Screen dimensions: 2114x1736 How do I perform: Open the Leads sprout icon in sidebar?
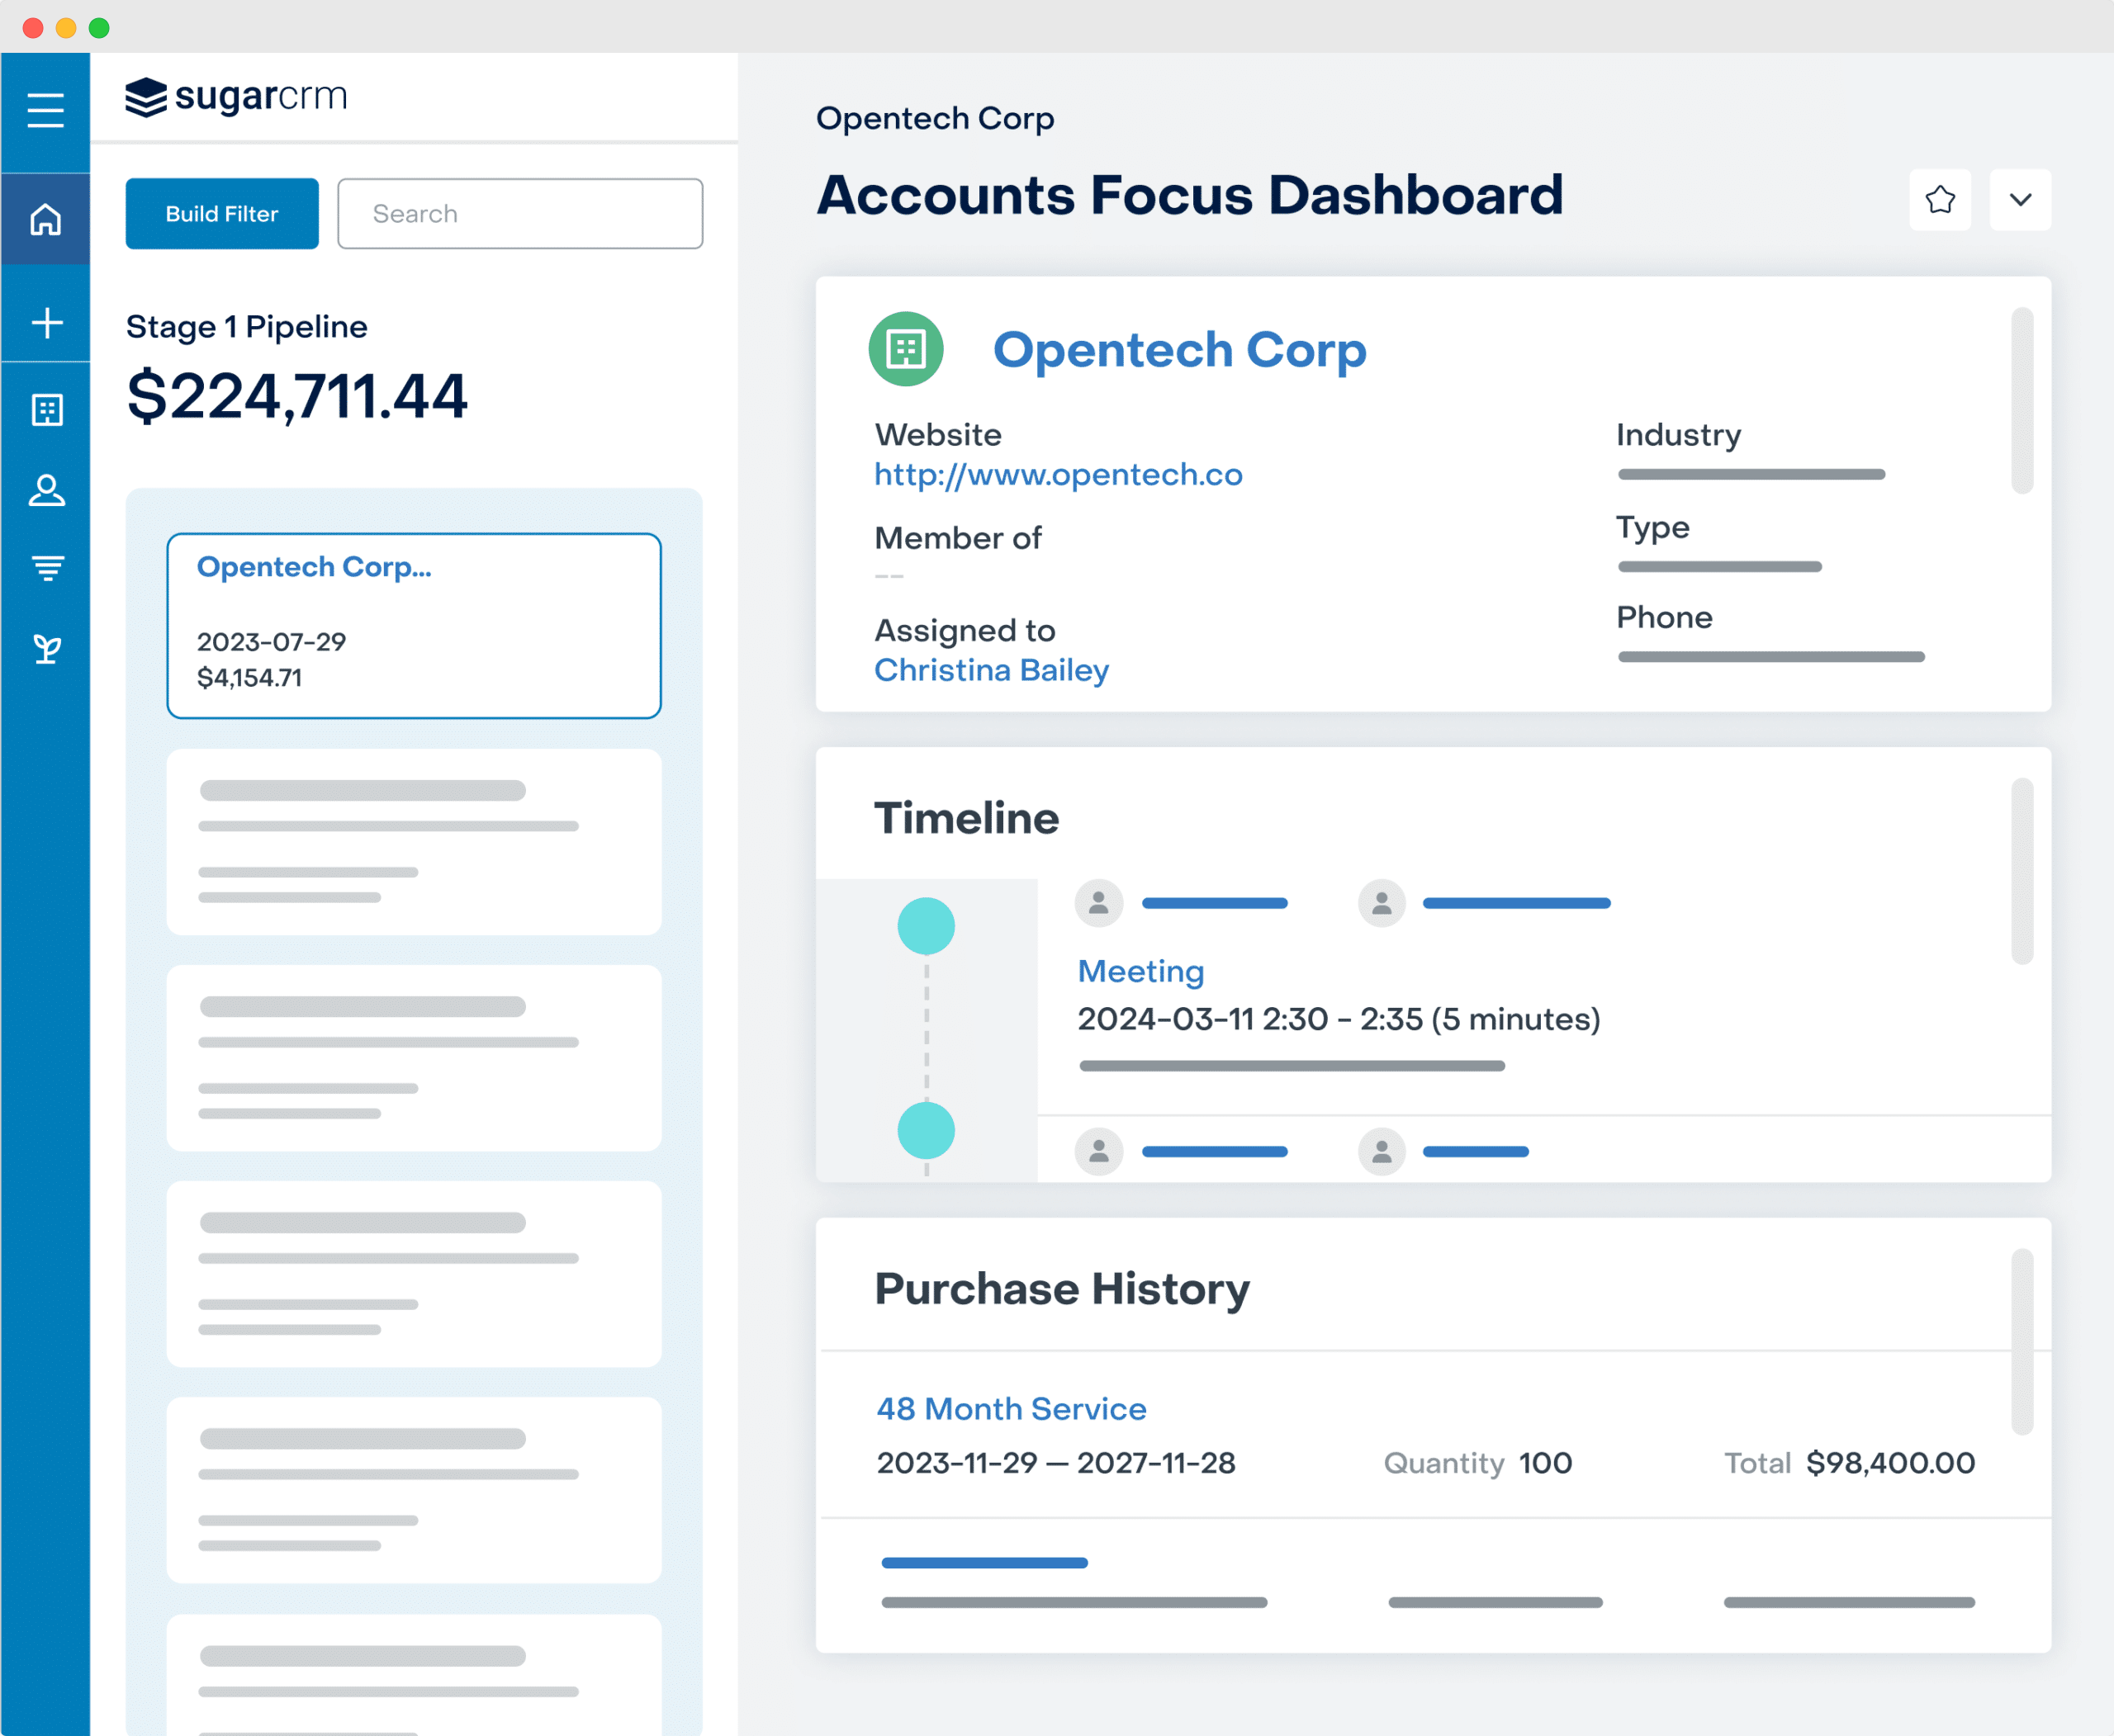tap(46, 649)
